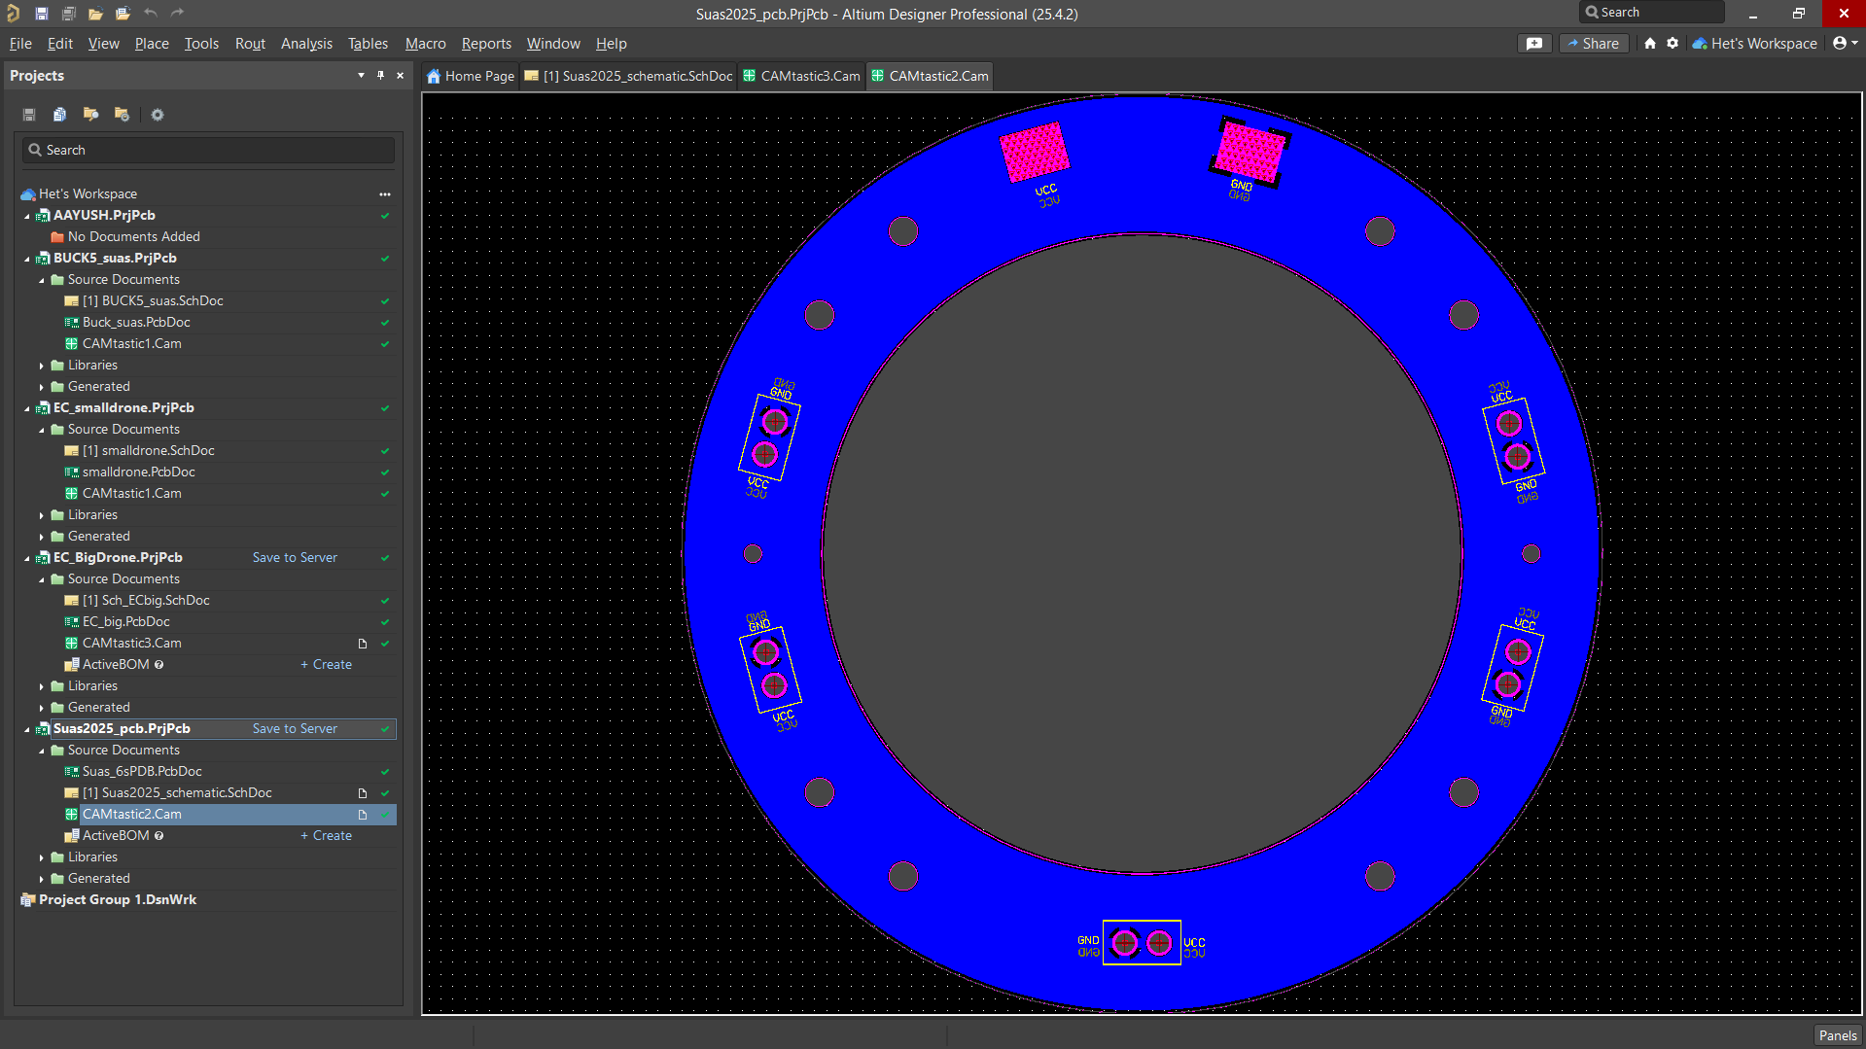
Task: Collapse the AAYUSH.PrjPcb project node
Action: [27, 216]
